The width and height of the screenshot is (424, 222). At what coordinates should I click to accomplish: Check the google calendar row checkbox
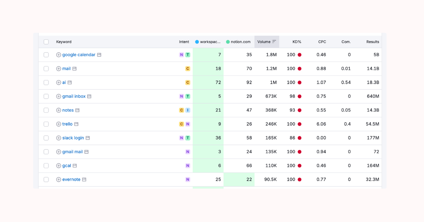(x=46, y=55)
